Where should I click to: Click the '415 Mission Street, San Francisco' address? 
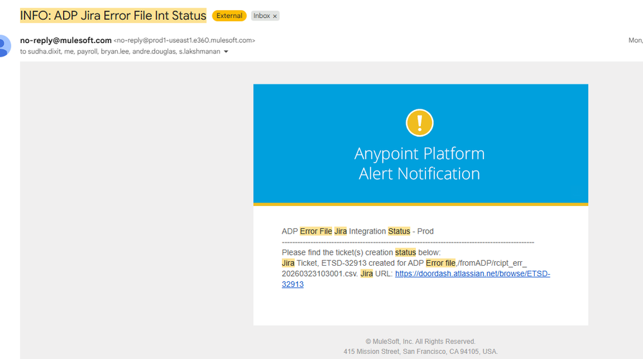[420, 352]
